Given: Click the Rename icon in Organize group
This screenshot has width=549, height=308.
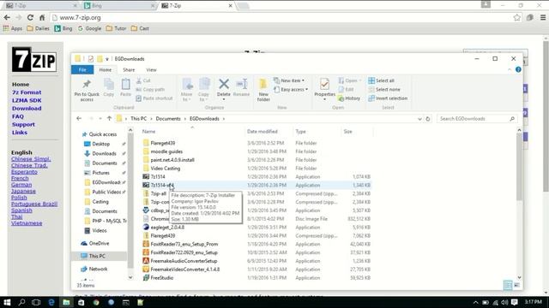Looking at the screenshot, I should (x=242, y=84).
